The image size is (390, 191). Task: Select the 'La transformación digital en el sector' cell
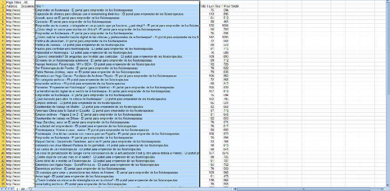coord(117,91)
